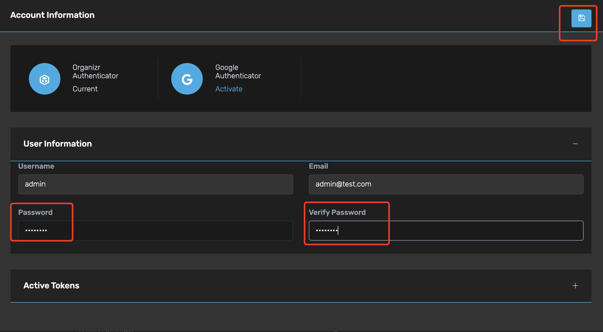
Task: Click the Username field label
Action: click(36, 166)
